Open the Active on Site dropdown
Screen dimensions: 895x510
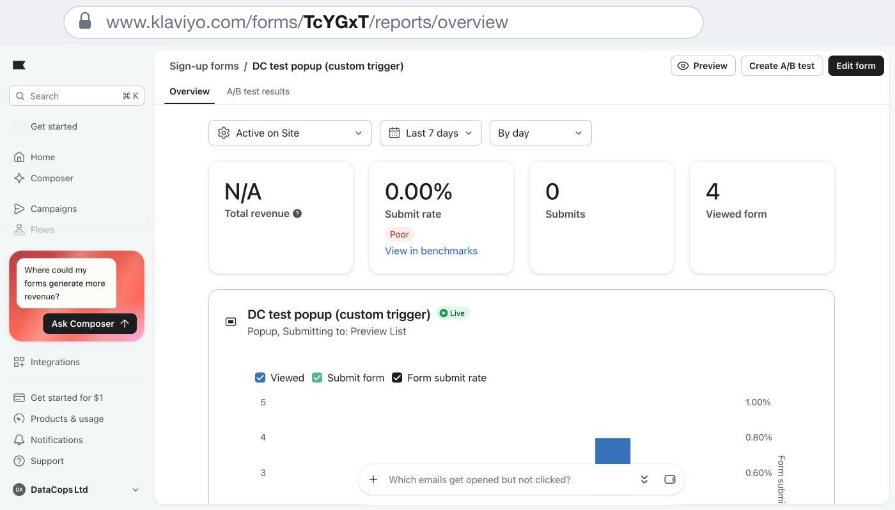tap(290, 133)
